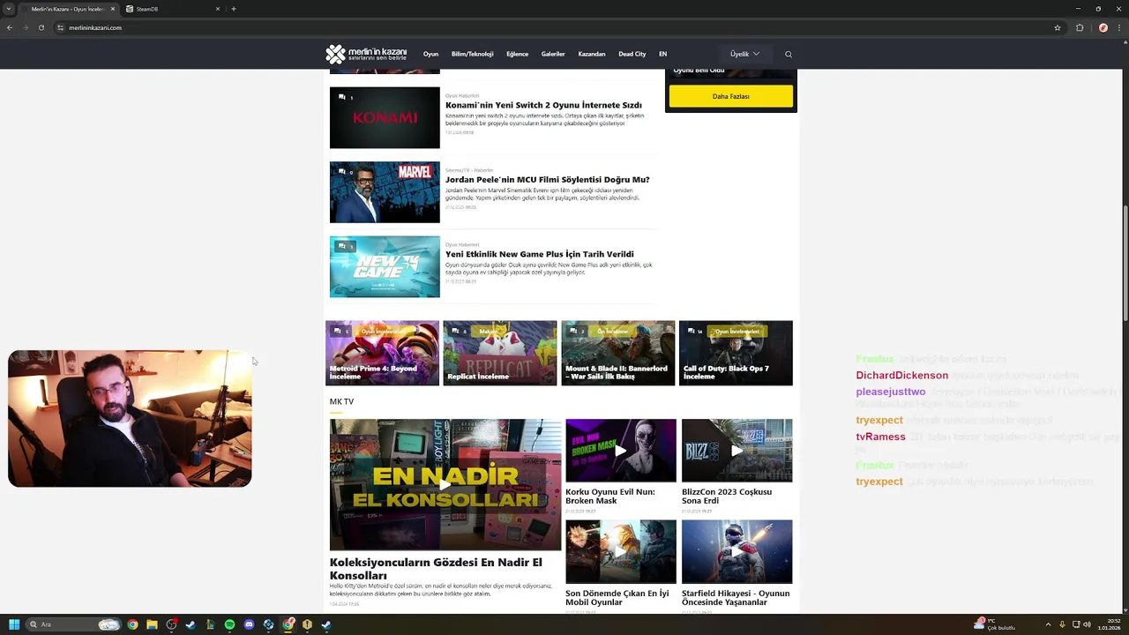The width and height of the screenshot is (1129, 635).
Task: Open the Chrome profile avatar
Action: tap(1103, 27)
